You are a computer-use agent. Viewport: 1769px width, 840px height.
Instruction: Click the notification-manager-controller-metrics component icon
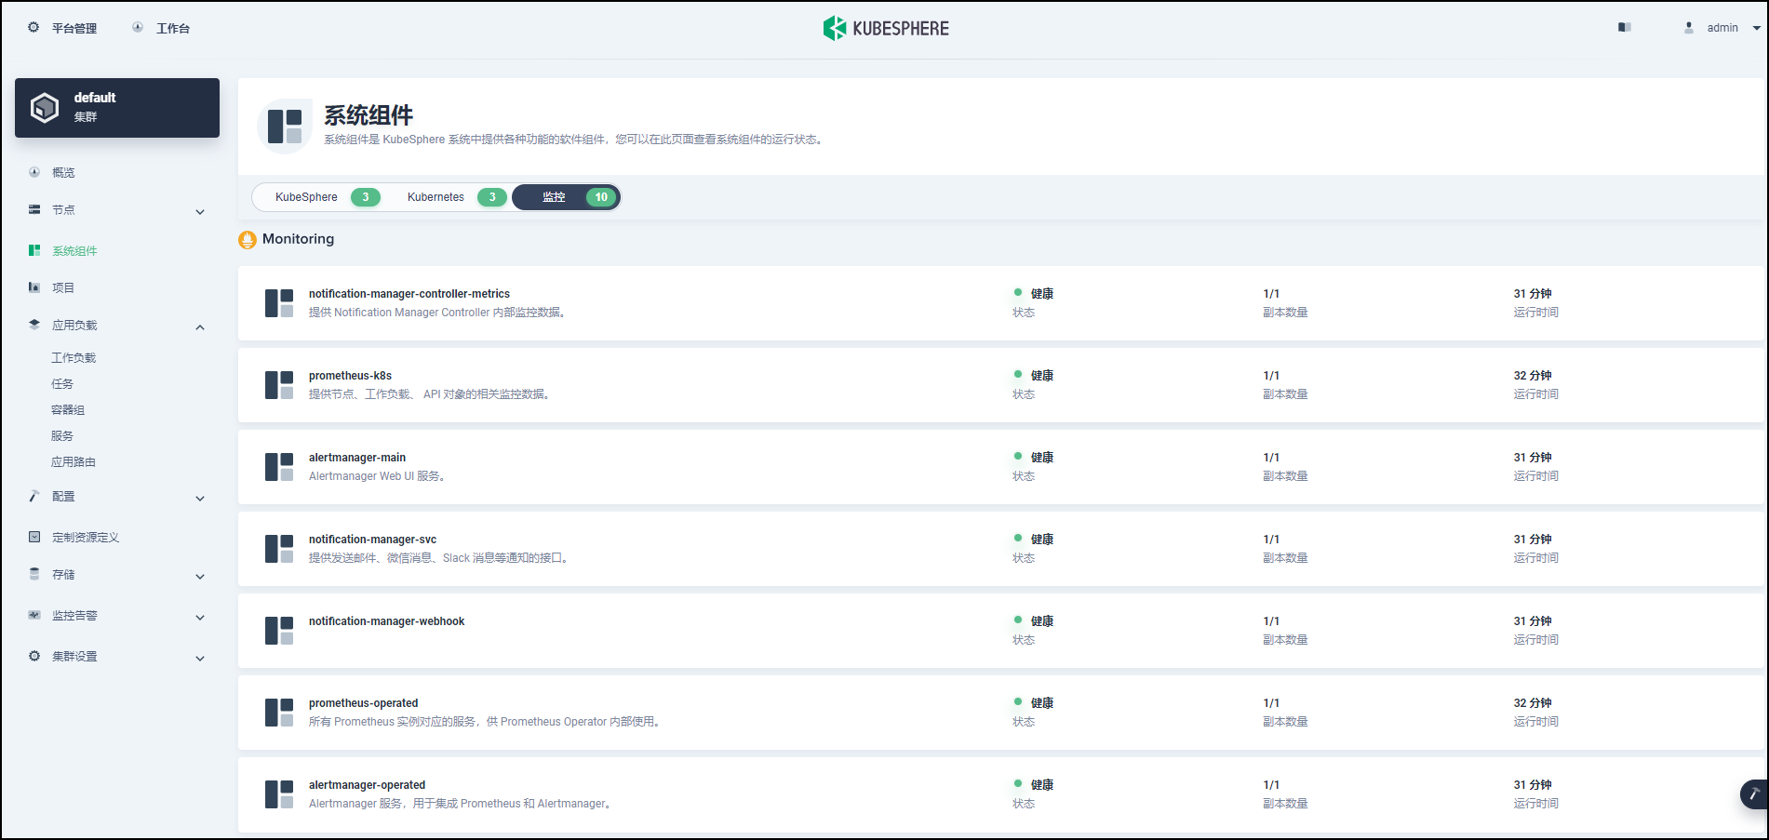(279, 303)
